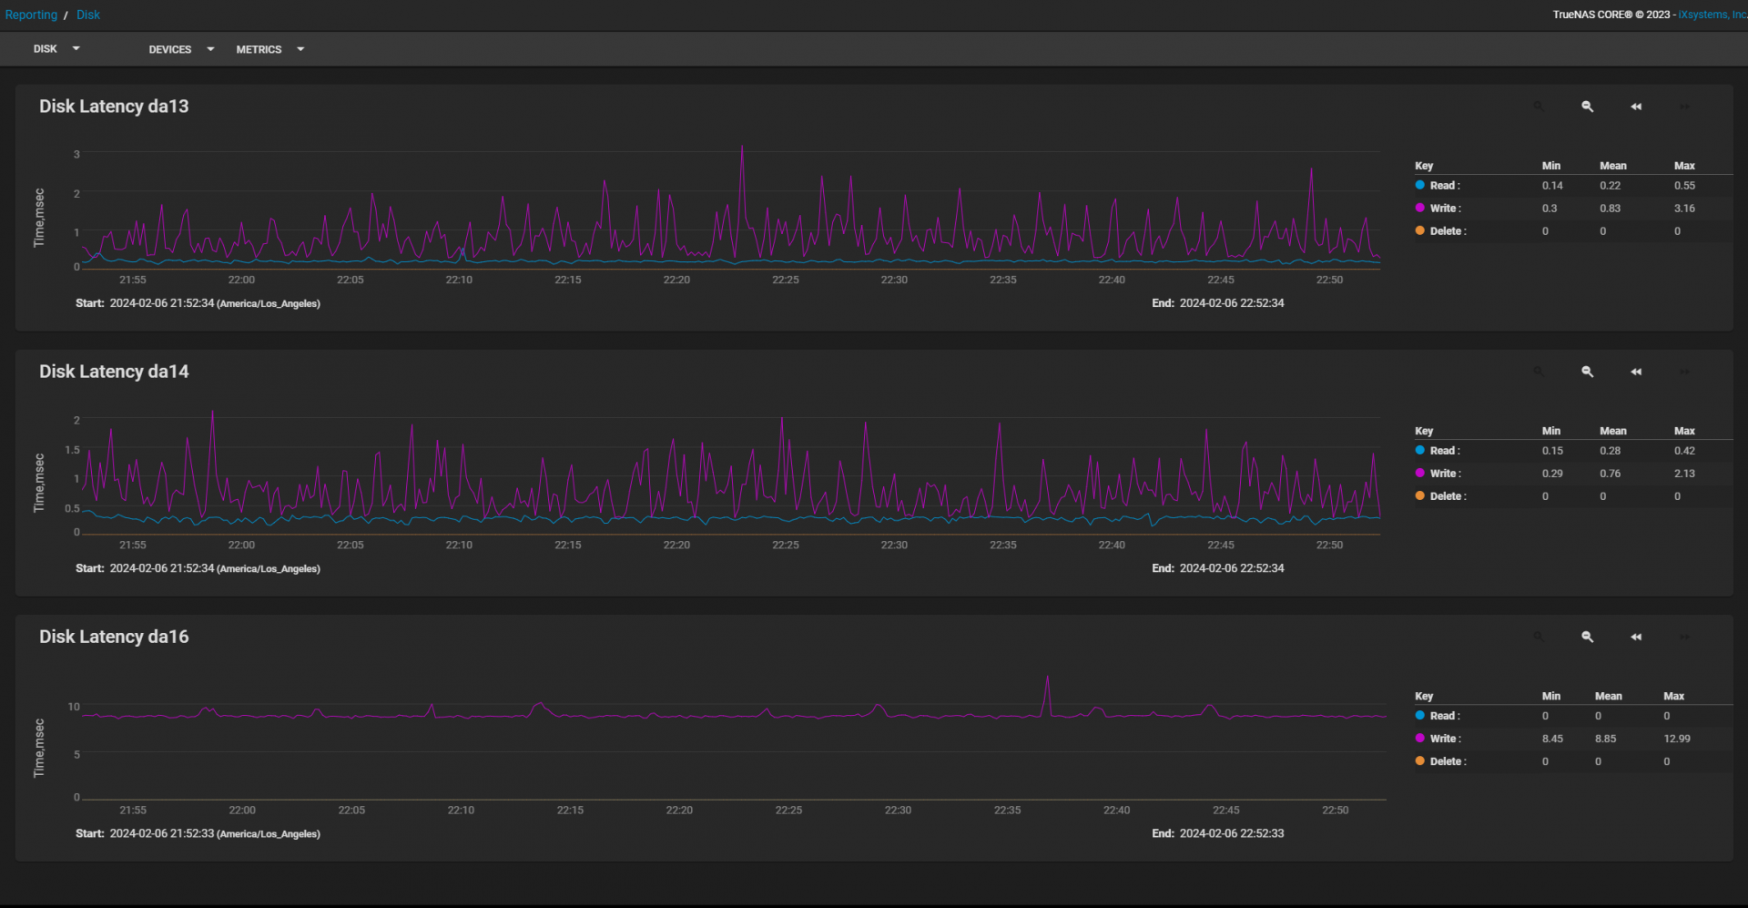Click the Disk Latency da13 title

[114, 107]
